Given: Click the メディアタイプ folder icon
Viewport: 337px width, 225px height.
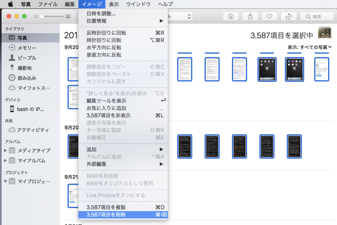Looking at the screenshot, I should click(12, 150).
